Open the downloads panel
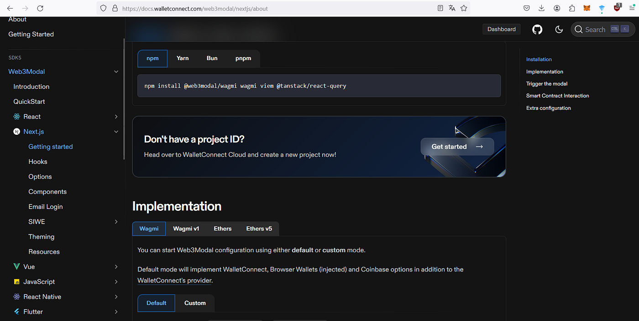 click(541, 8)
